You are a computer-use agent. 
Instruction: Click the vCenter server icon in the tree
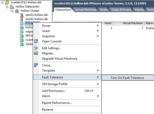[x=7, y=2]
